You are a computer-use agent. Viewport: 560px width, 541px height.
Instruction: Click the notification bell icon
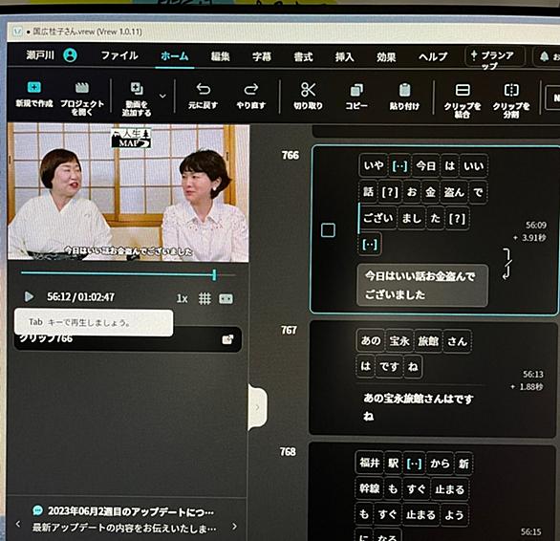pyautogui.click(x=544, y=56)
